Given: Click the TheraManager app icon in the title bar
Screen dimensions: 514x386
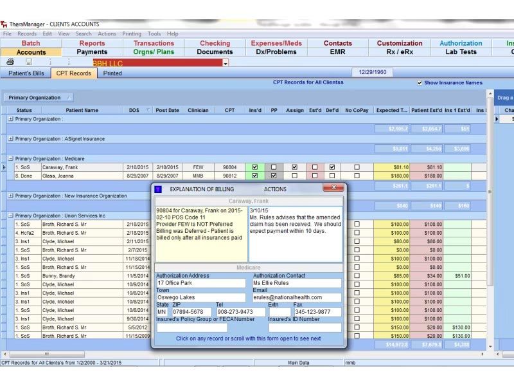Looking at the screenshot, I should tap(4, 24).
